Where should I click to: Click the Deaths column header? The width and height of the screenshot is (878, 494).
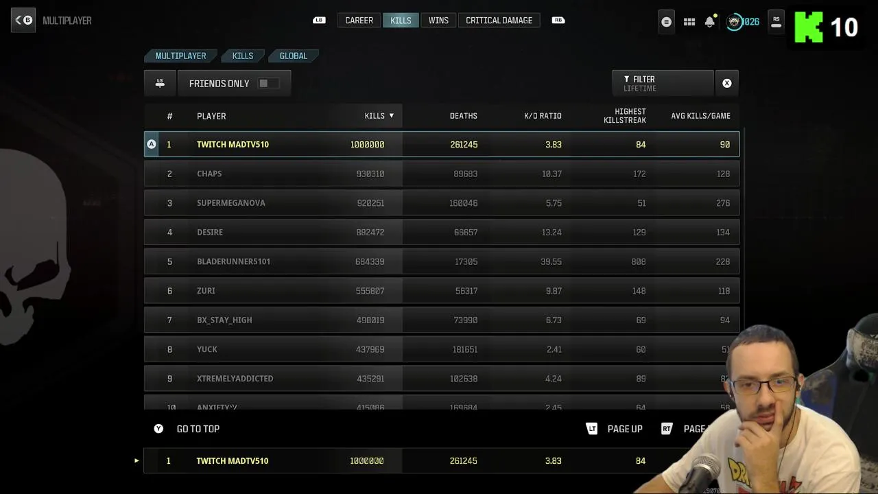463,116
